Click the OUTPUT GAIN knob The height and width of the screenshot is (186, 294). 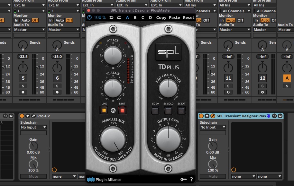[x=168, y=139]
